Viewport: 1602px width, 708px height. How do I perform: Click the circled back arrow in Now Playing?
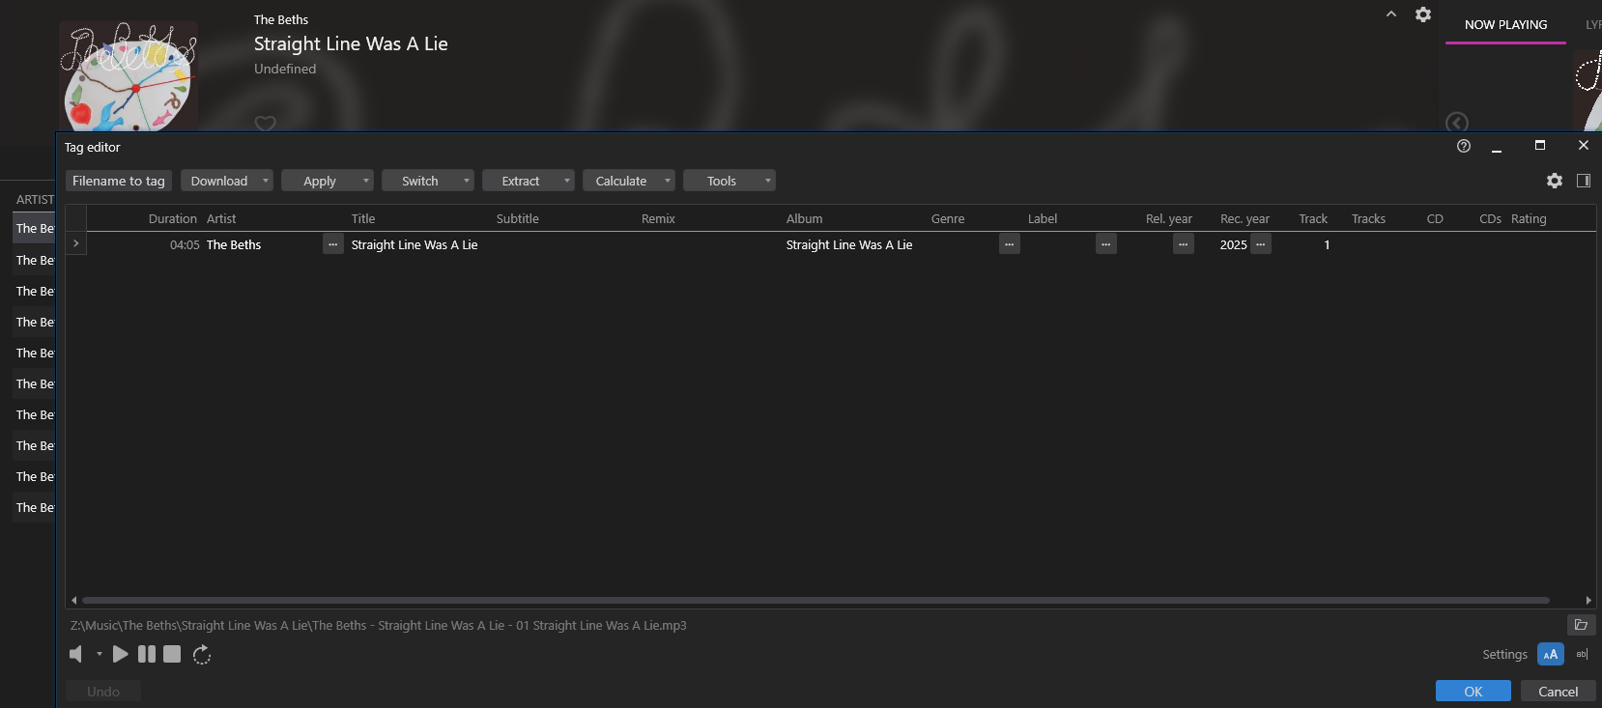[1457, 123]
